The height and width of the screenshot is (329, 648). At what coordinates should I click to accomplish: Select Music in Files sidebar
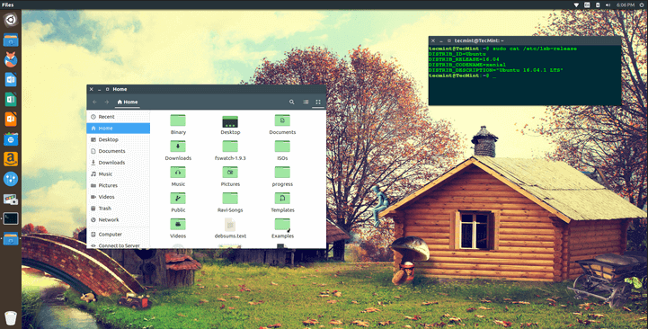coord(119,174)
